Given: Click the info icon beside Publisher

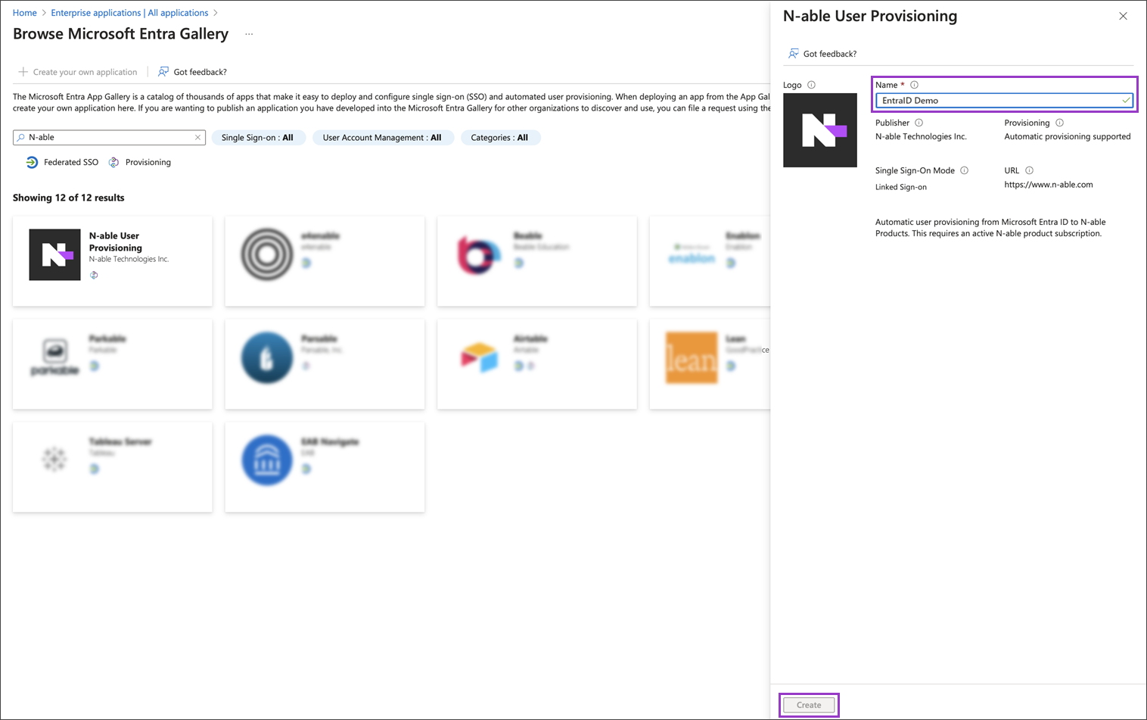Looking at the screenshot, I should click(919, 123).
